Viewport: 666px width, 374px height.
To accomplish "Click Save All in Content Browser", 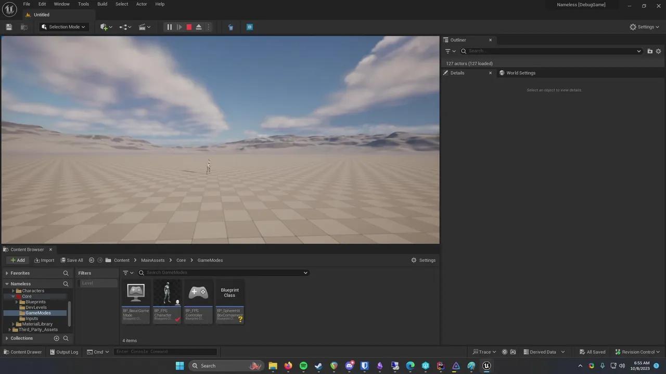I will (x=71, y=260).
